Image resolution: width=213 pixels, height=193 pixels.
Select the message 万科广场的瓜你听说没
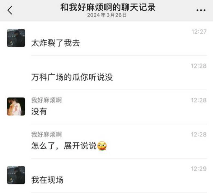(72, 77)
